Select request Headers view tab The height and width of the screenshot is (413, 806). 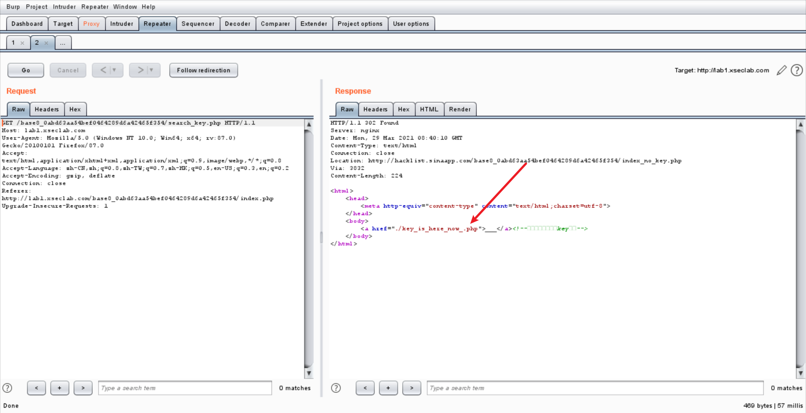pos(47,109)
